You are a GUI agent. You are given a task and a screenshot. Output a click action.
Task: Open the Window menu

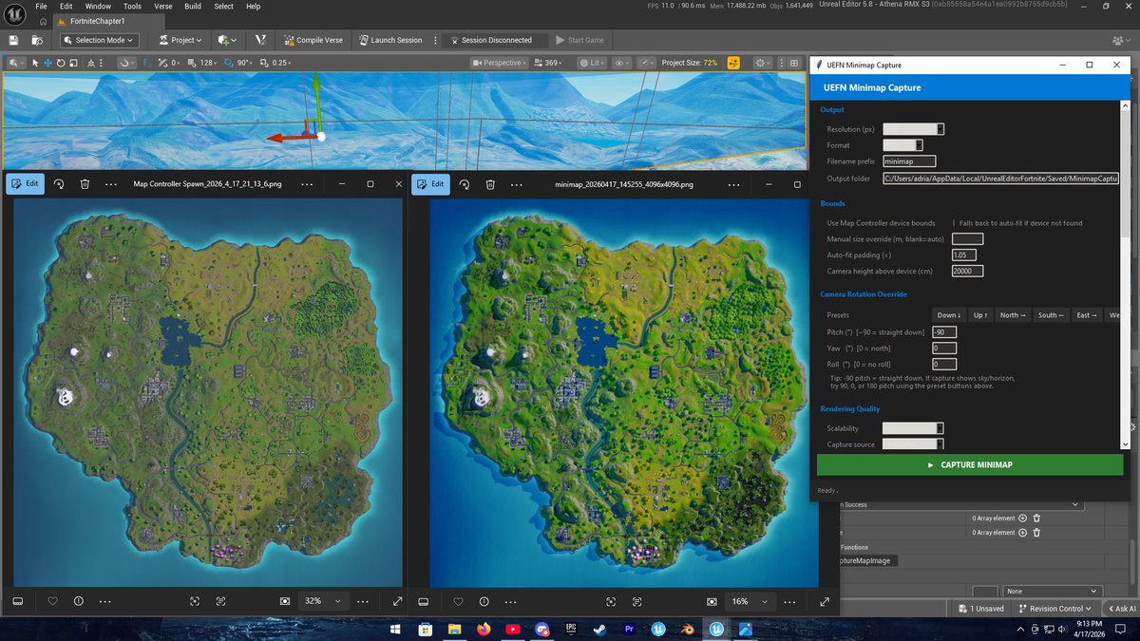(98, 6)
